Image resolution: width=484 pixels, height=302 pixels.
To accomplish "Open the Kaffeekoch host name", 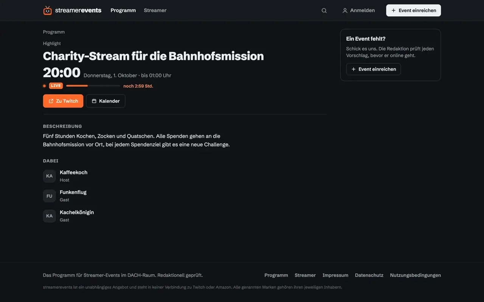I will (x=73, y=173).
